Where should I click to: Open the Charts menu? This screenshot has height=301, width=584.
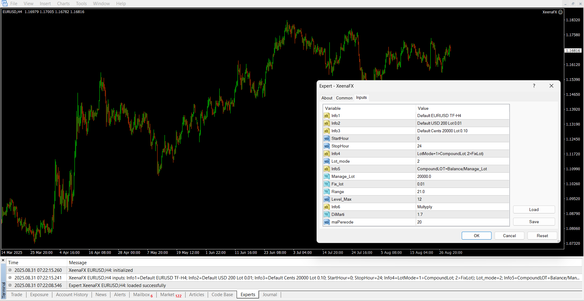point(63,4)
